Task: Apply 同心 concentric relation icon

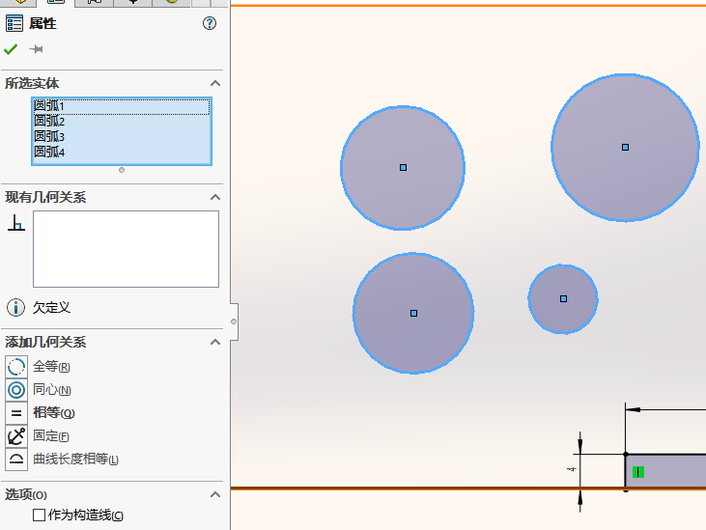Action: coord(16,390)
